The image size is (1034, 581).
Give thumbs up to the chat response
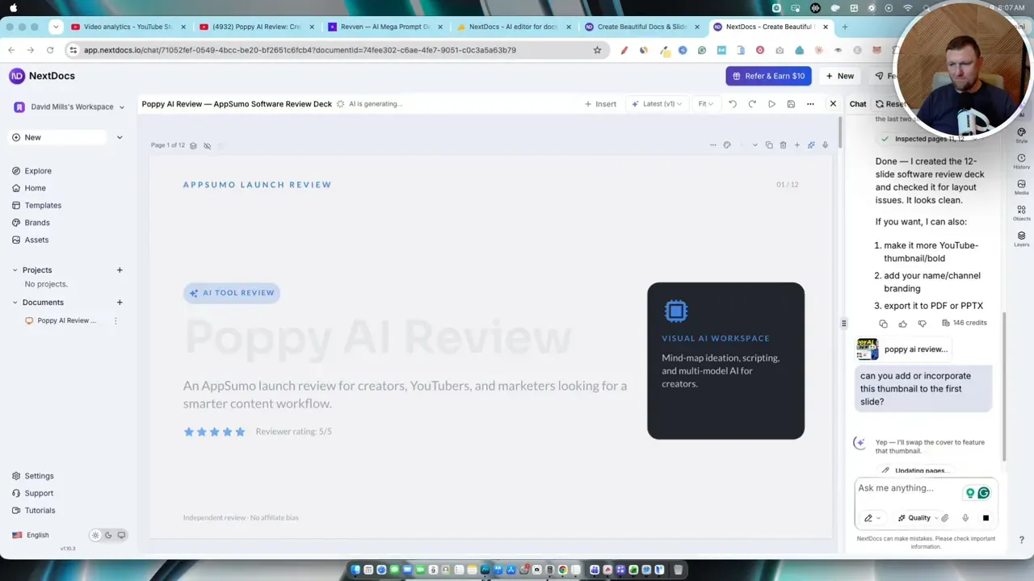pyautogui.click(x=902, y=324)
